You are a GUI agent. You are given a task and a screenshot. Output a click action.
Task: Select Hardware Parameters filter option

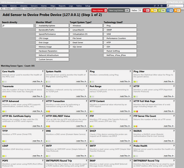pos(52,51)
